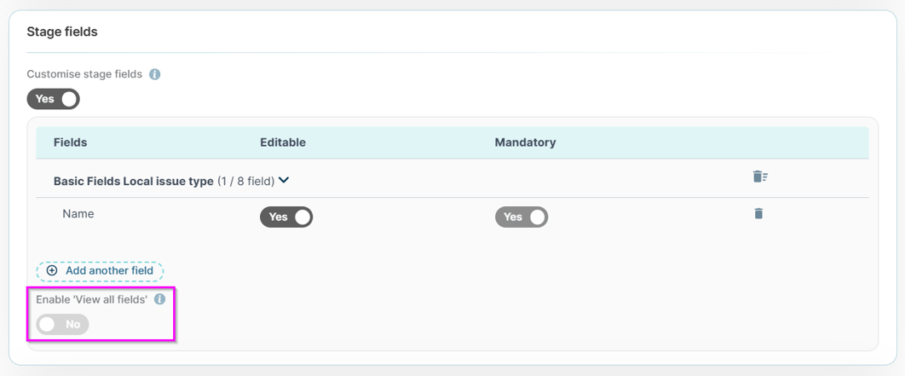Click the (1 / 8 field) count text
Viewport: 905px width, 376px height.
click(x=245, y=182)
